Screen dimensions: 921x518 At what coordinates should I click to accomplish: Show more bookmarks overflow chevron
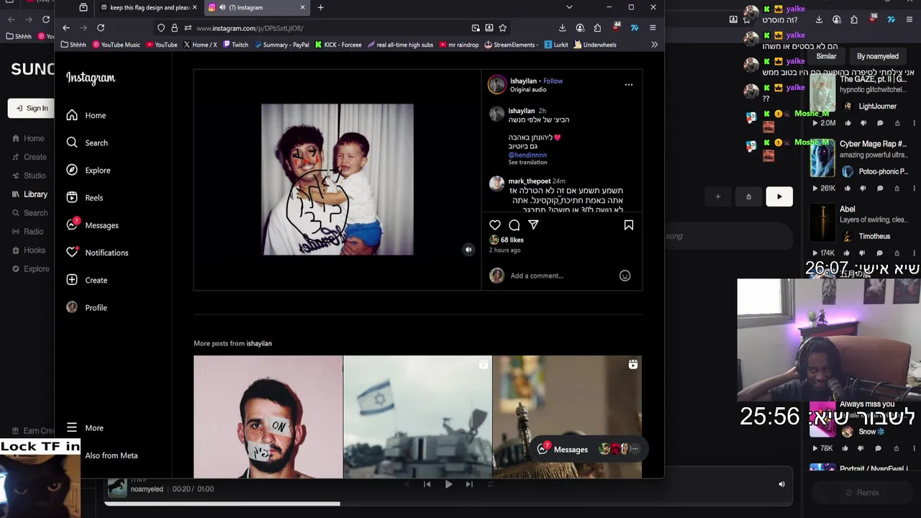click(x=654, y=45)
